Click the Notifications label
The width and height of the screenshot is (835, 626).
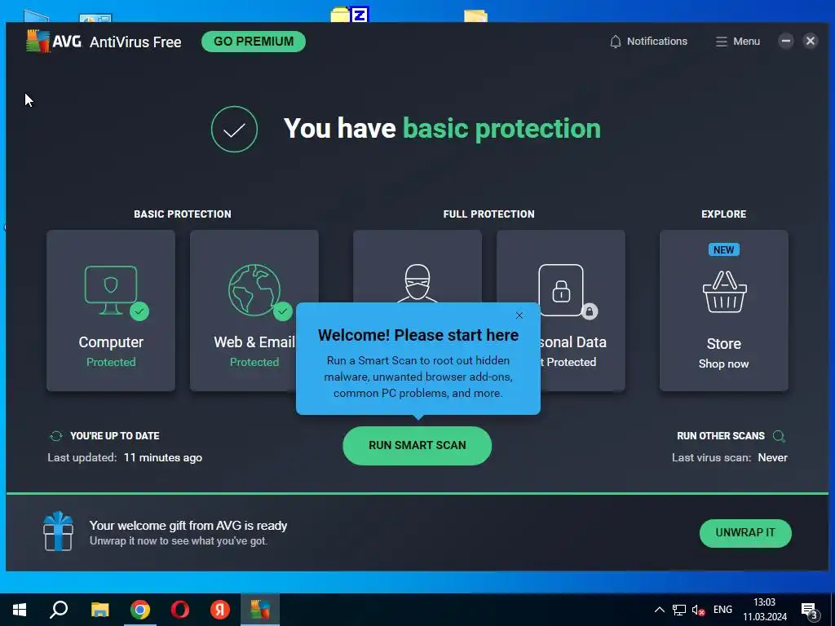pyautogui.click(x=656, y=42)
